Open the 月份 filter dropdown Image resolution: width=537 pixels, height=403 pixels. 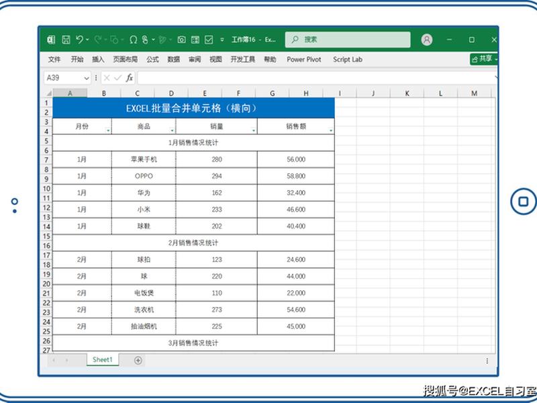[108, 130]
